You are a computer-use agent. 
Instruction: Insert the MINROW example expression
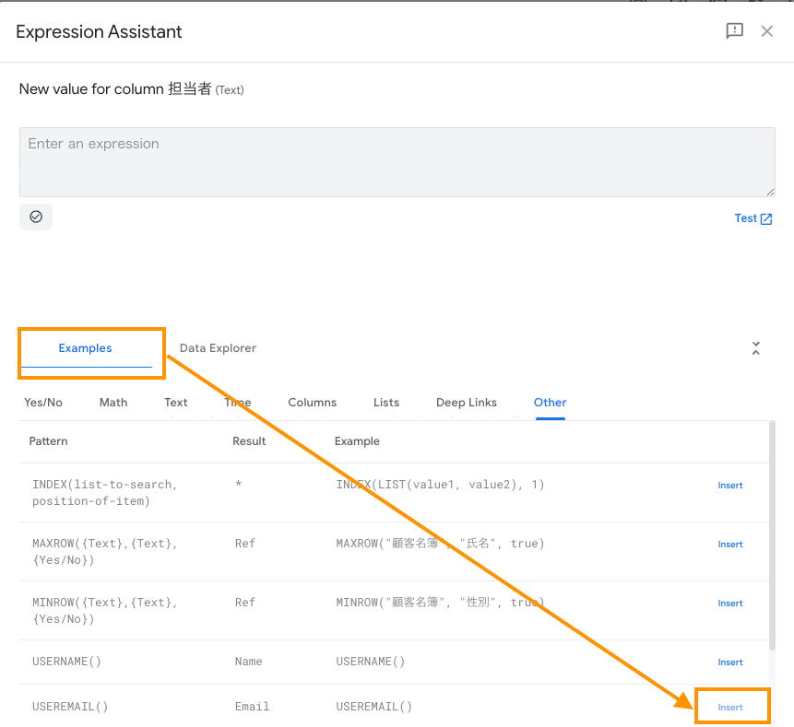click(730, 604)
